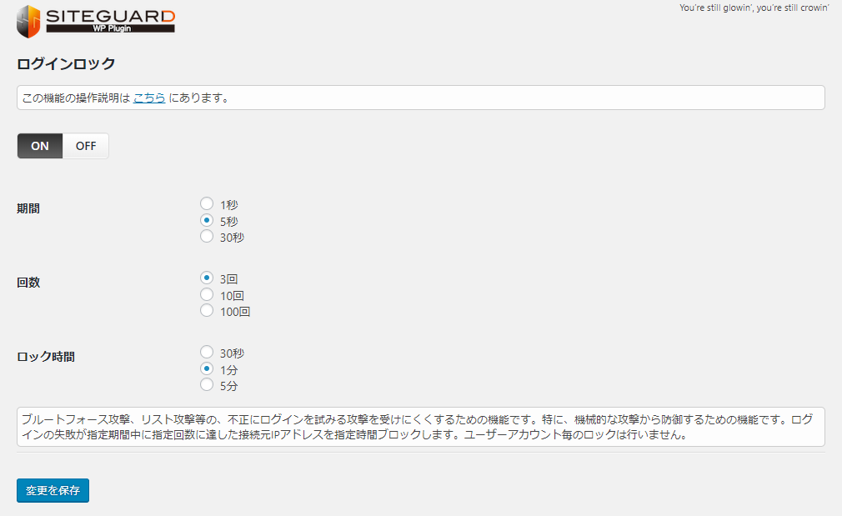The height and width of the screenshot is (516, 842).
Task: Set lock time to 5分
Action: (207, 385)
